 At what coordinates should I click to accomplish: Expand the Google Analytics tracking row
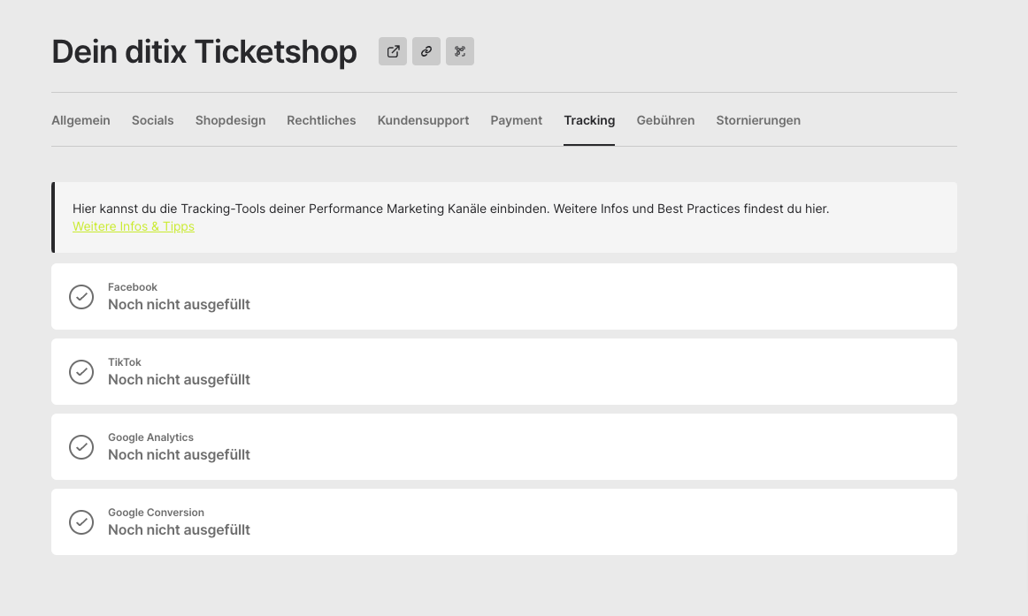click(x=504, y=447)
